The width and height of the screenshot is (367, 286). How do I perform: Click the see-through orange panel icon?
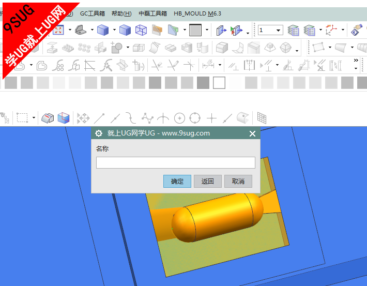pyautogui.click(x=157, y=30)
